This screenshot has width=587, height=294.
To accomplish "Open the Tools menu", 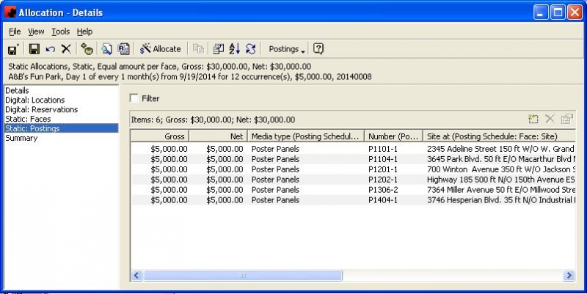I will [x=60, y=32].
